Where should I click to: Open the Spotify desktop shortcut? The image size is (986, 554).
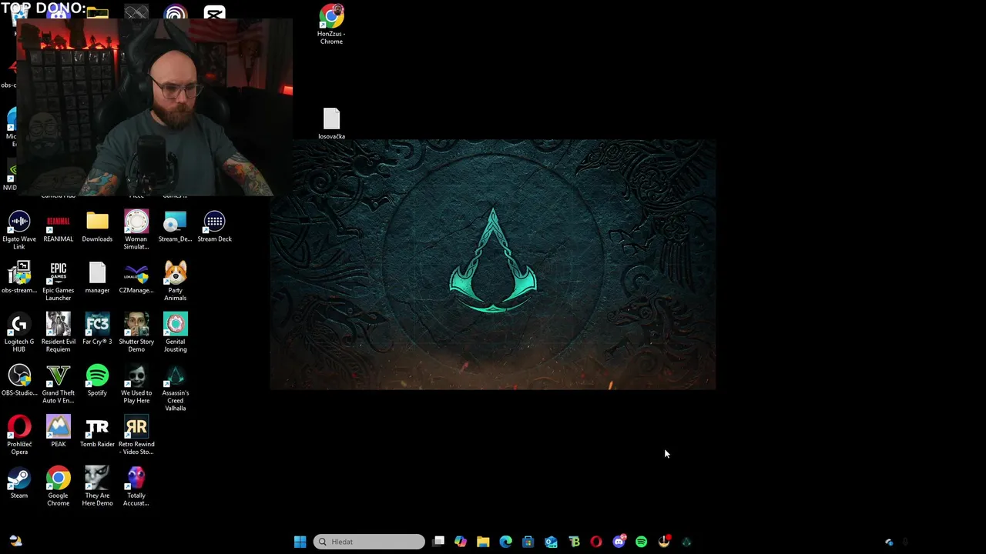tap(97, 380)
